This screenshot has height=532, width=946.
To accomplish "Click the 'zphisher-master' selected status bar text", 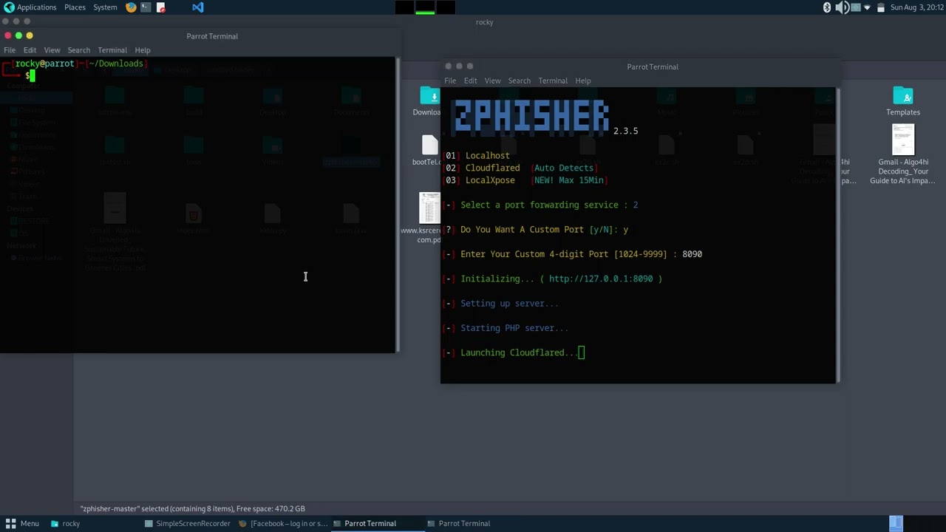I will click(x=192, y=508).
